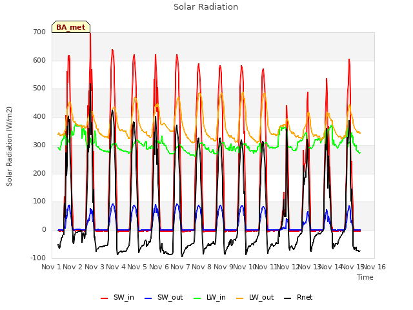Toggle Rnet series in legend
This screenshot has height=310, width=413.
[x=298, y=297]
